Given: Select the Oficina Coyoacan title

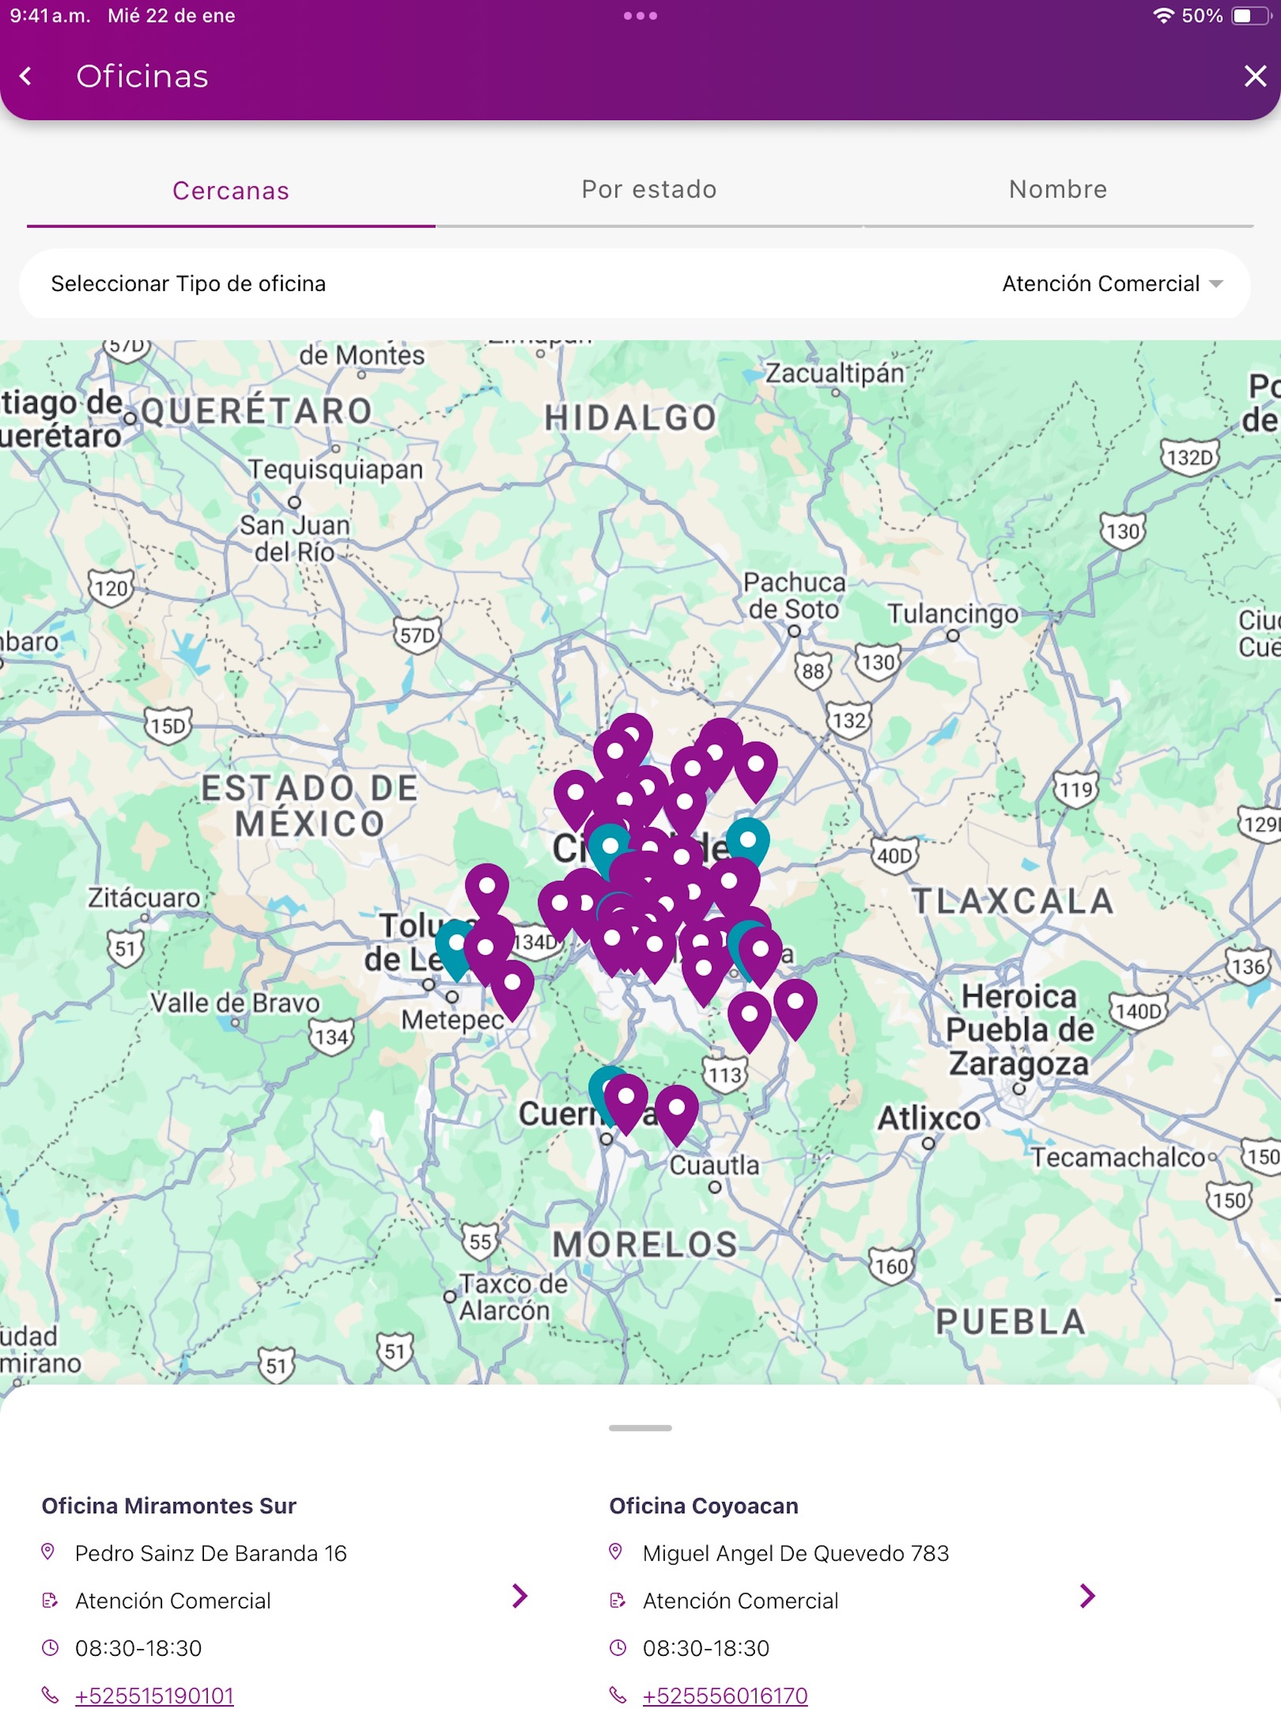Looking at the screenshot, I should click(703, 1505).
